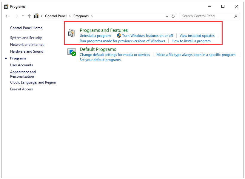
Task: Expand the chevron after Programs breadcrumb
Action: click(x=92, y=16)
